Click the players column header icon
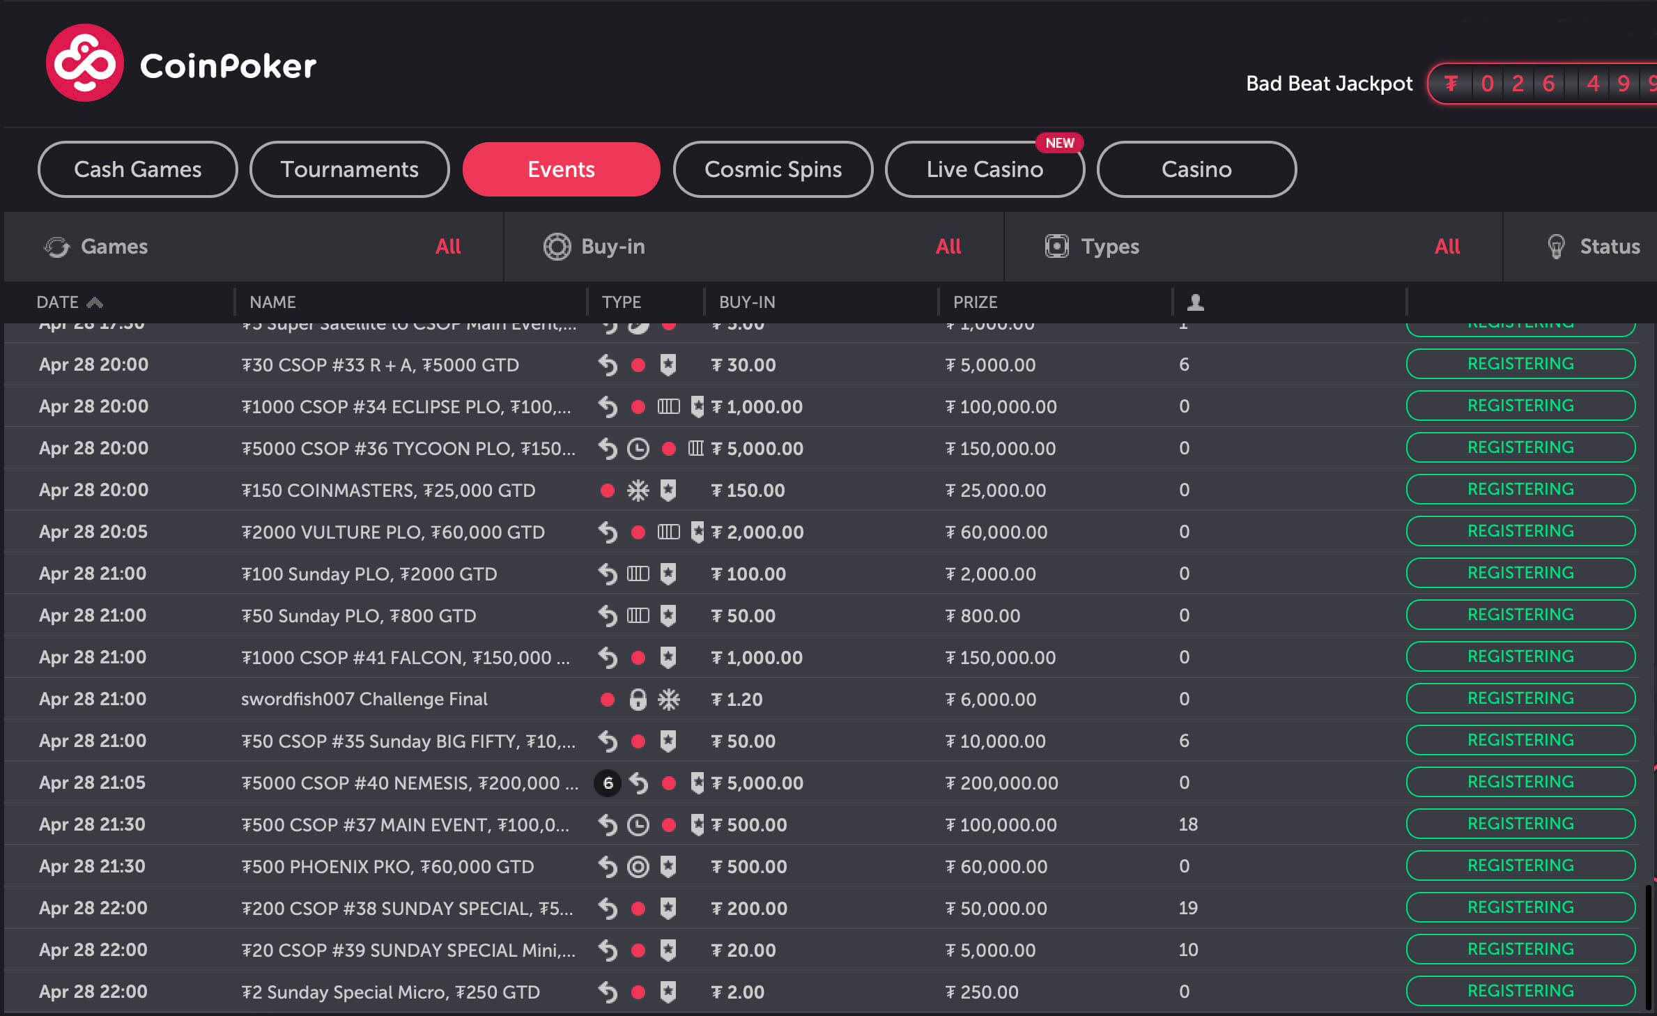Viewport: 1657px width, 1016px height. pyautogui.click(x=1195, y=302)
